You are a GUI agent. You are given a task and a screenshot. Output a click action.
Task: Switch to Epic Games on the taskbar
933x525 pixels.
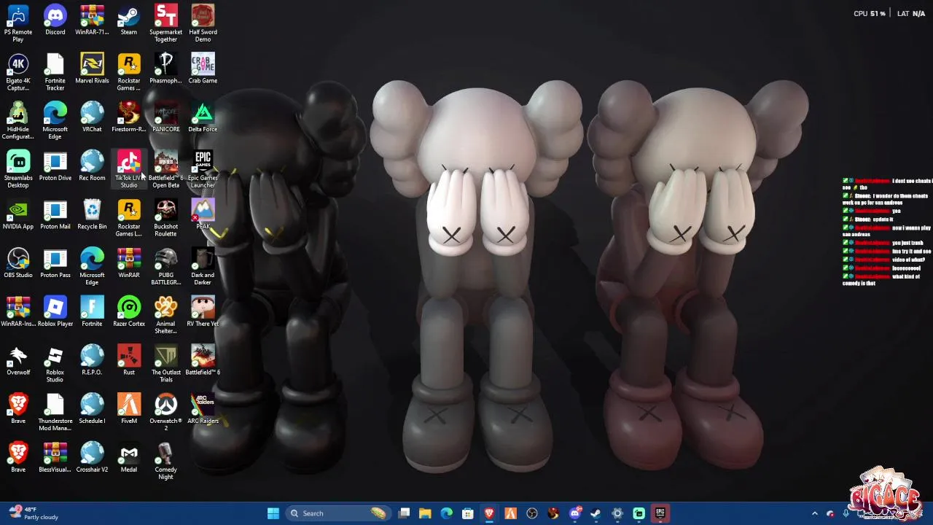coord(660,513)
